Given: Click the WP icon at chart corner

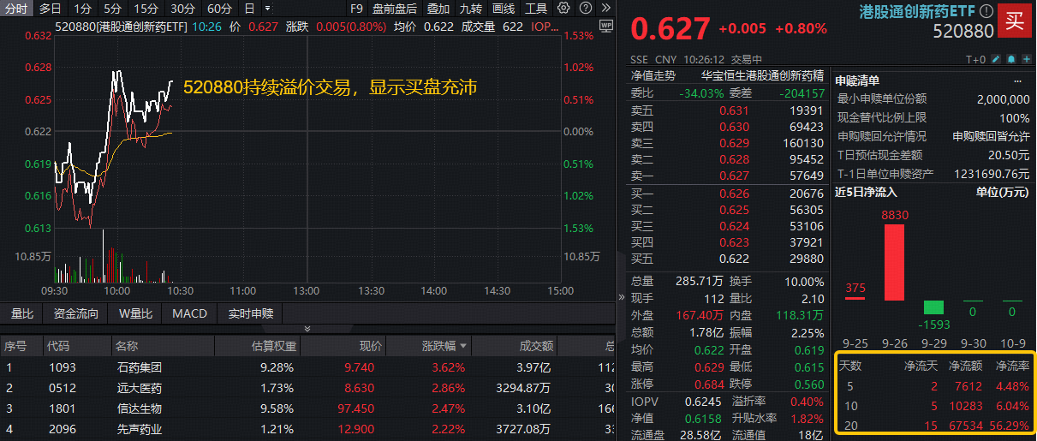Looking at the screenshot, I should pos(607,26).
